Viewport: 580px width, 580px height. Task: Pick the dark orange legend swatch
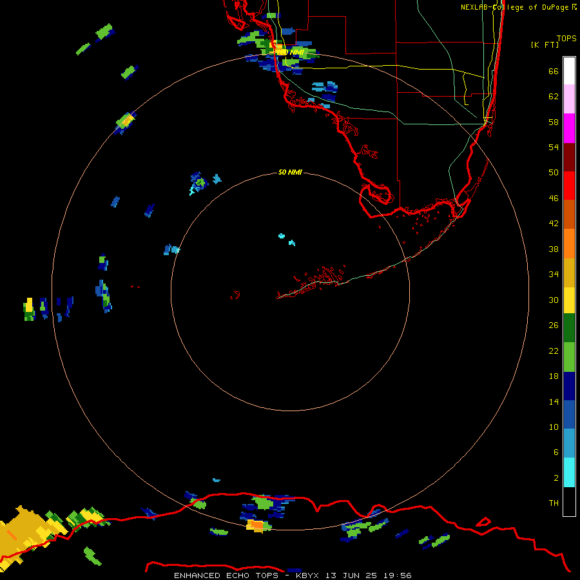point(569,214)
